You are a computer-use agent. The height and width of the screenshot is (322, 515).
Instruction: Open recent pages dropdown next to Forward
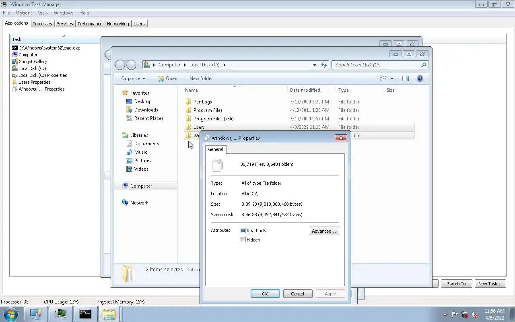coord(139,65)
